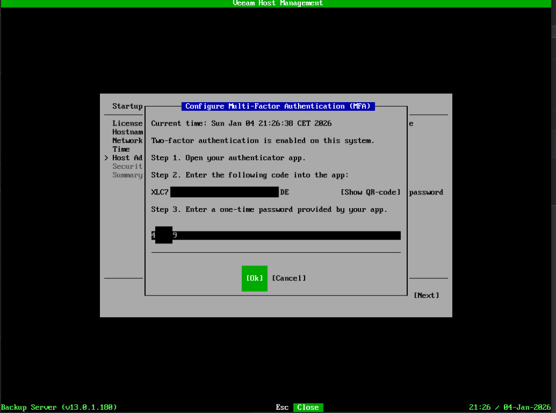556x413 pixels.
Task: Click the Configure Multi-Factor Authentication title
Action: [x=278, y=107]
